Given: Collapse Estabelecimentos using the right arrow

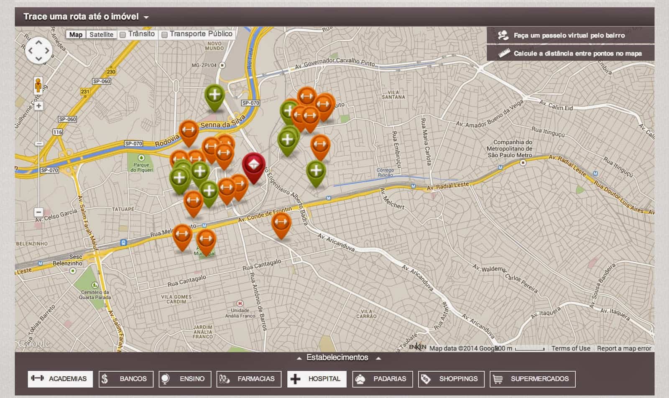Looking at the screenshot, I should 378,358.
